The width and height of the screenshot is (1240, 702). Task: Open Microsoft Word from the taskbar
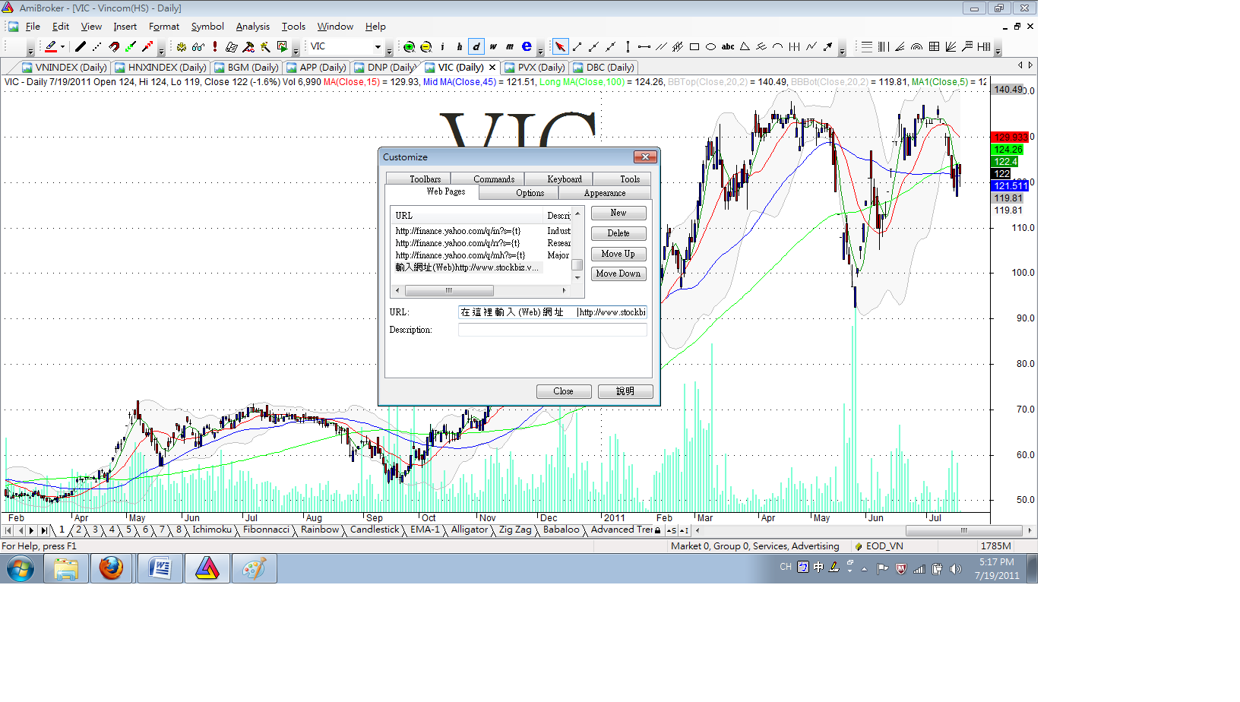click(x=160, y=568)
